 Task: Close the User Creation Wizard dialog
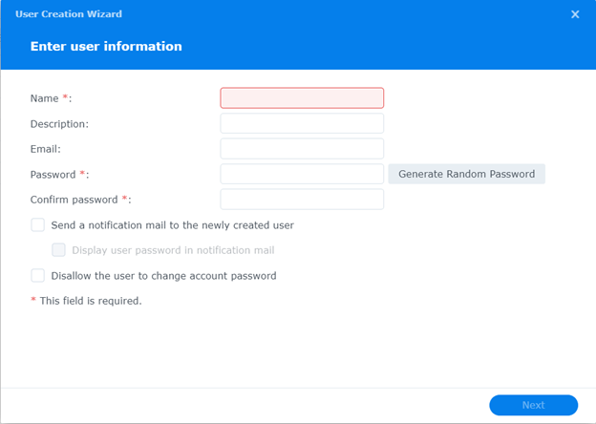(575, 14)
